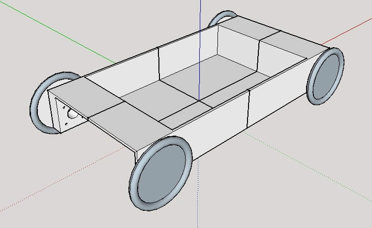Click the far right wheel hub disc
The height and width of the screenshot is (228, 372).
click(x=326, y=76)
